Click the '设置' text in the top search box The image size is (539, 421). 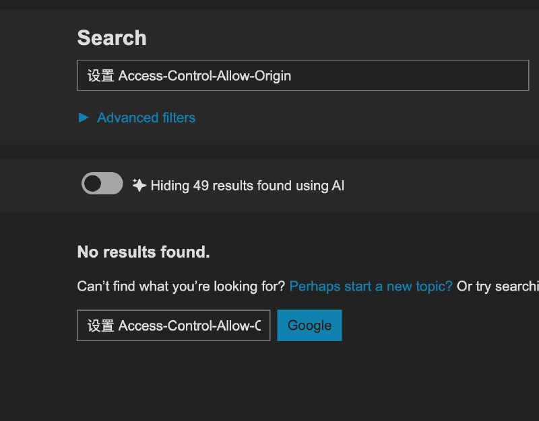tap(101, 75)
